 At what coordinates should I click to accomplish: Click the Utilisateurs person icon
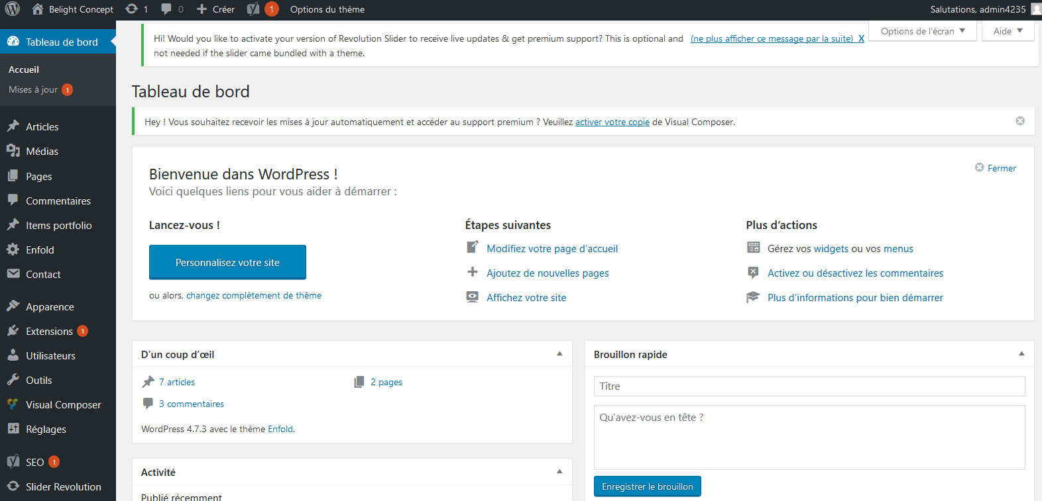click(x=13, y=355)
